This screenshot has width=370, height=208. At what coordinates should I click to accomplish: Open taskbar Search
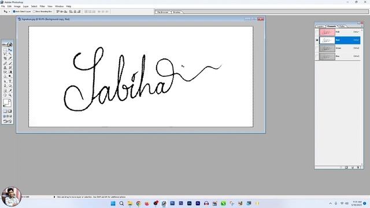coord(121,203)
